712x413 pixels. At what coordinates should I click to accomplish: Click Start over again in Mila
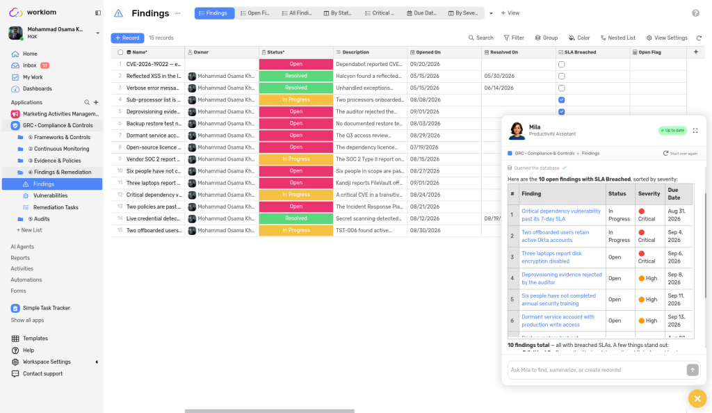click(680, 154)
